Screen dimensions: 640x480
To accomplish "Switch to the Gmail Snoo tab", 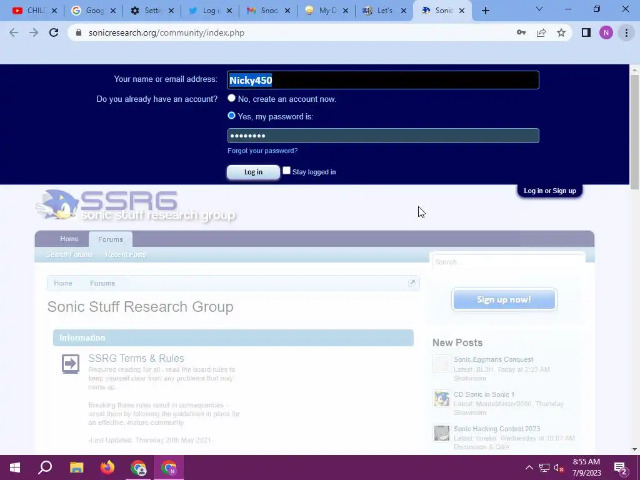I will click(263, 11).
